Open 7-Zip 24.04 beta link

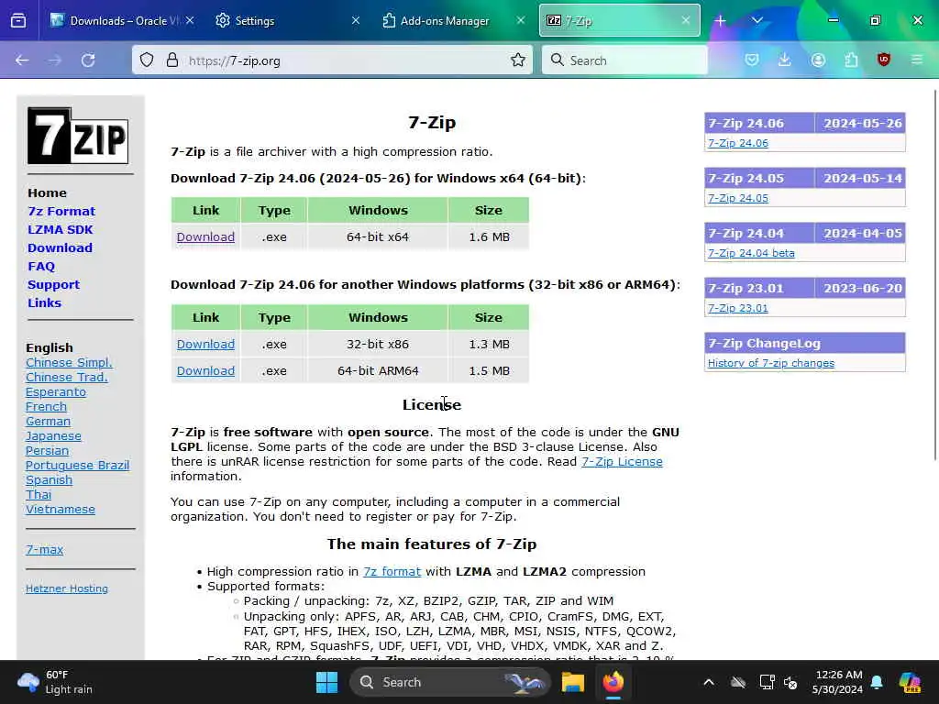pyautogui.click(x=751, y=253)
